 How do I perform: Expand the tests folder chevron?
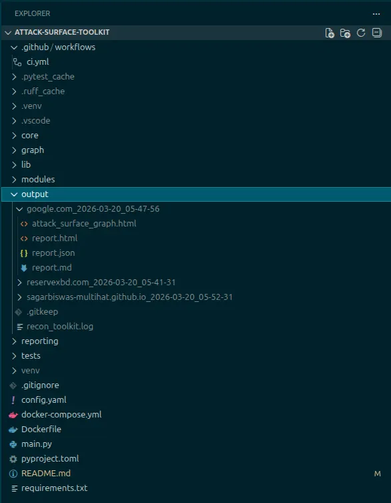pos(14,356)
